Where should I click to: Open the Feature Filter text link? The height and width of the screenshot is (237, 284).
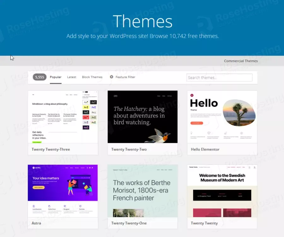[x=125, y=77]
